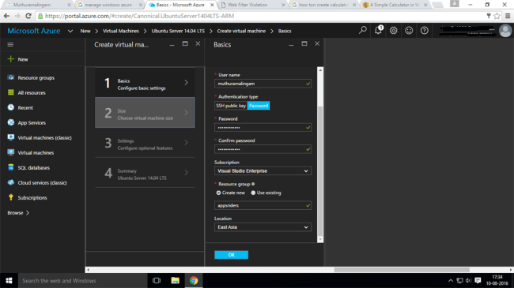Open the Subscription dropdown
Viewport: 514px width, 288px height.
click(x=263, y=171)
